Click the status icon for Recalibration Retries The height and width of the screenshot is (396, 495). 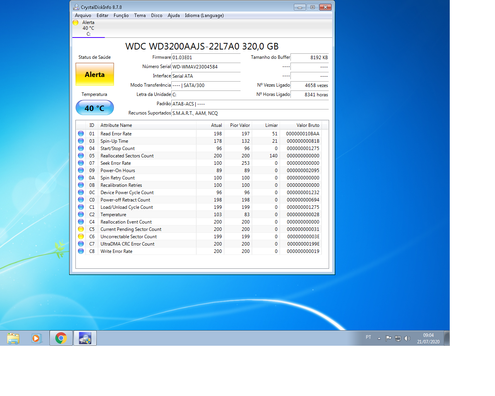point(81,185)
